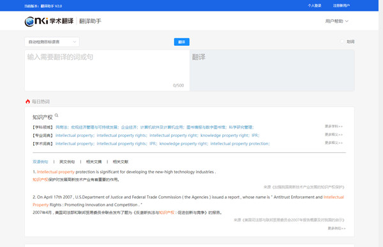The image size is (383, 247).
Task: Click the 科学研究管理 subject link
Action: (241, 127)
